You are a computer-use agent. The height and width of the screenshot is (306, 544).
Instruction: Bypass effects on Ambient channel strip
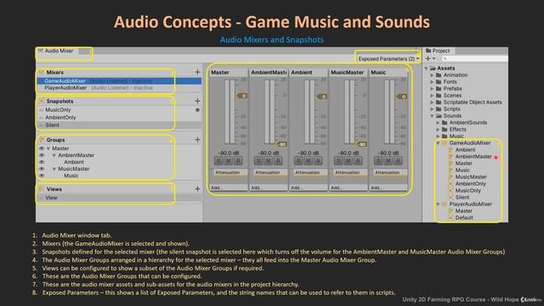(x=318, y=161)
